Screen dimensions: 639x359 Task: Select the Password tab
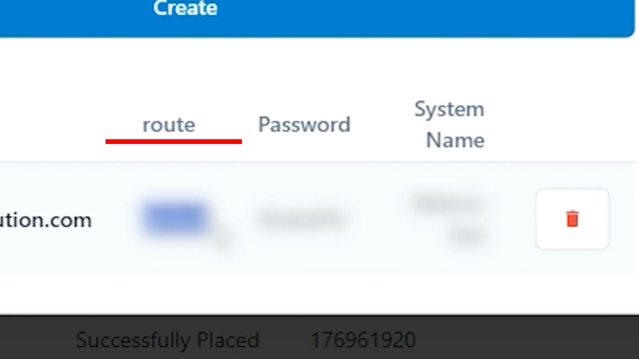pos(304,124)
